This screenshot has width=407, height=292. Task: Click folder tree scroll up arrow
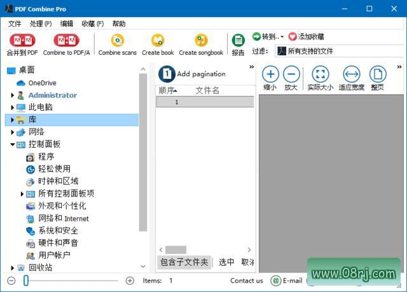click(143, 69)
